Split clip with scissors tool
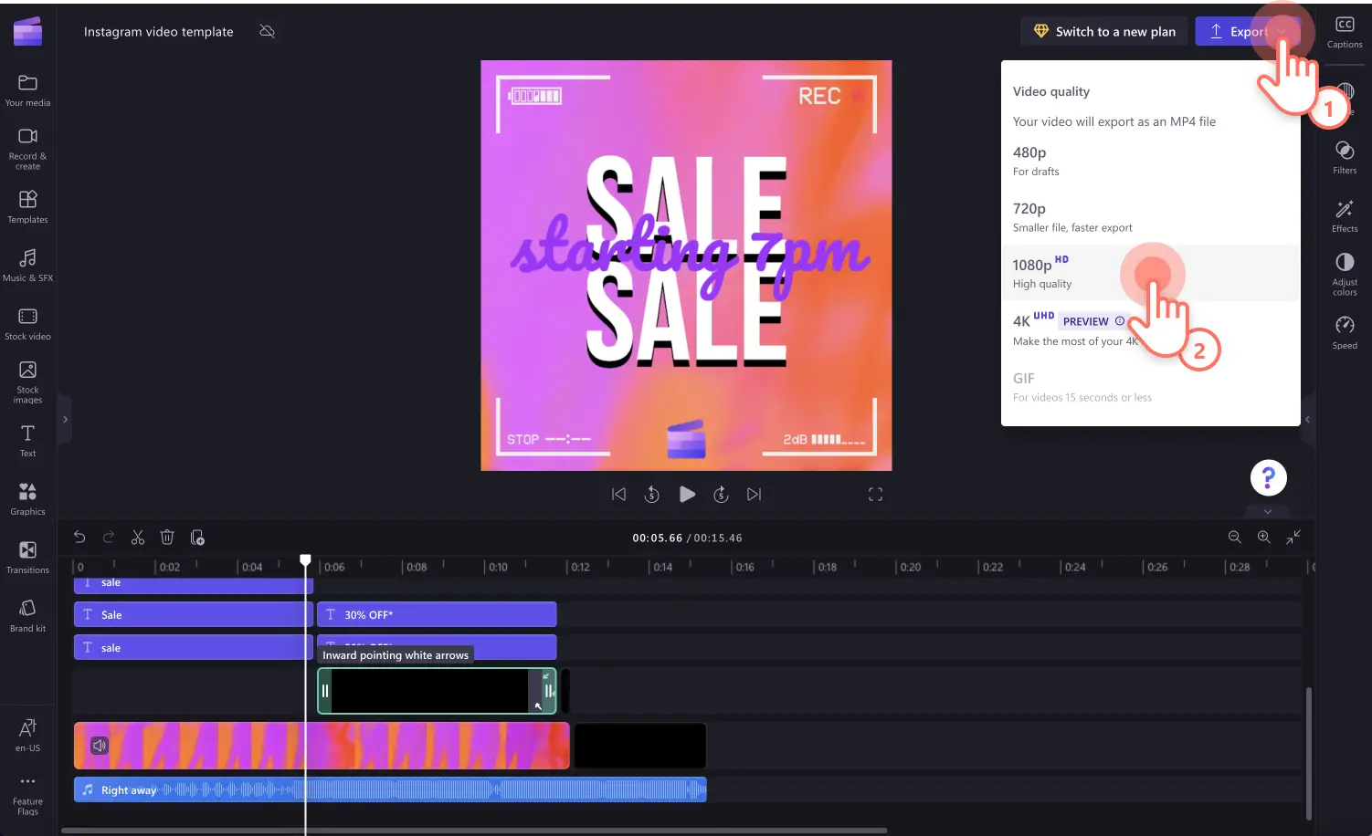Screen dimensions: 1372x836 [138, 538]
